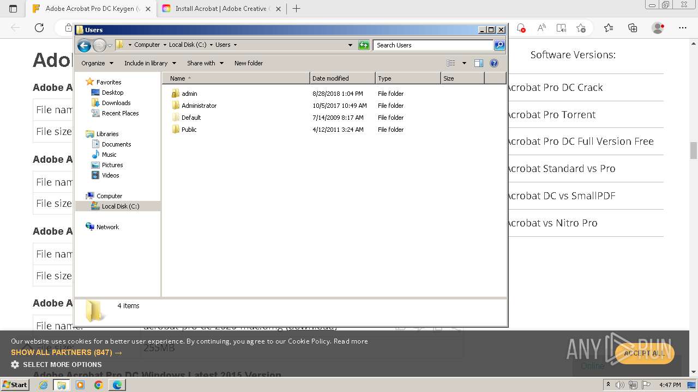Open Edge immersive reader icon
Viewport: 698px width, 392px height.
click(561, 28)
